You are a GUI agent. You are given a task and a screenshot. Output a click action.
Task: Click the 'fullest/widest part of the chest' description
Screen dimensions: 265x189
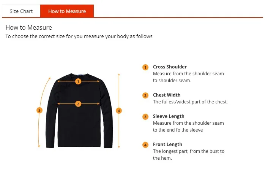190,102
